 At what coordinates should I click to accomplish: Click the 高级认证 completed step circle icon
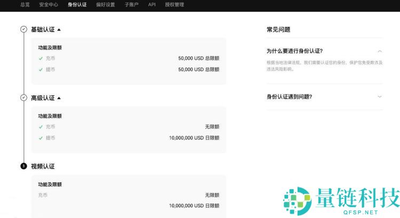[x=23, y=98]
